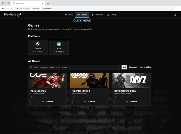Select the All filter
The height and width of the screenshot is (134, 181).
[x=124, y=67]
